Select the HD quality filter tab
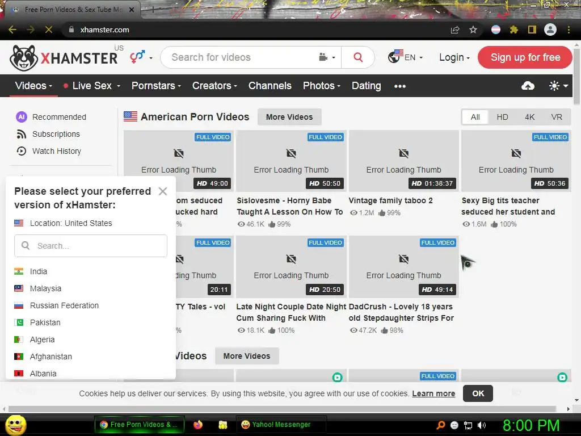The height and width of the screenshot is (436, 581). (503, 117)
